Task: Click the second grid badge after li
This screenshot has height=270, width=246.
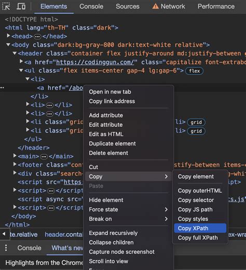Action: tap(196, 131)
